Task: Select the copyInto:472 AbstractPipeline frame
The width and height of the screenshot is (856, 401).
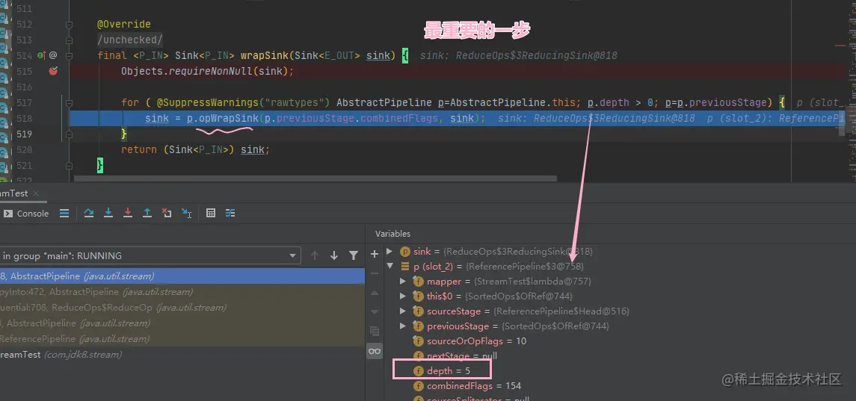Action: [x=182, y=292]
